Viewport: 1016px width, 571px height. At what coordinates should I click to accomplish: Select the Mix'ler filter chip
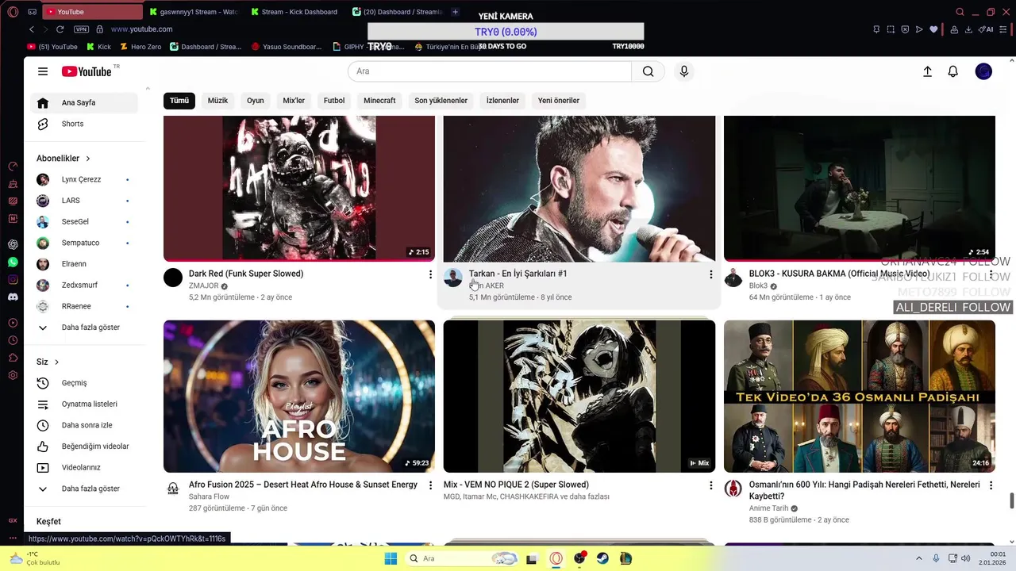click(x=294, y=101)
